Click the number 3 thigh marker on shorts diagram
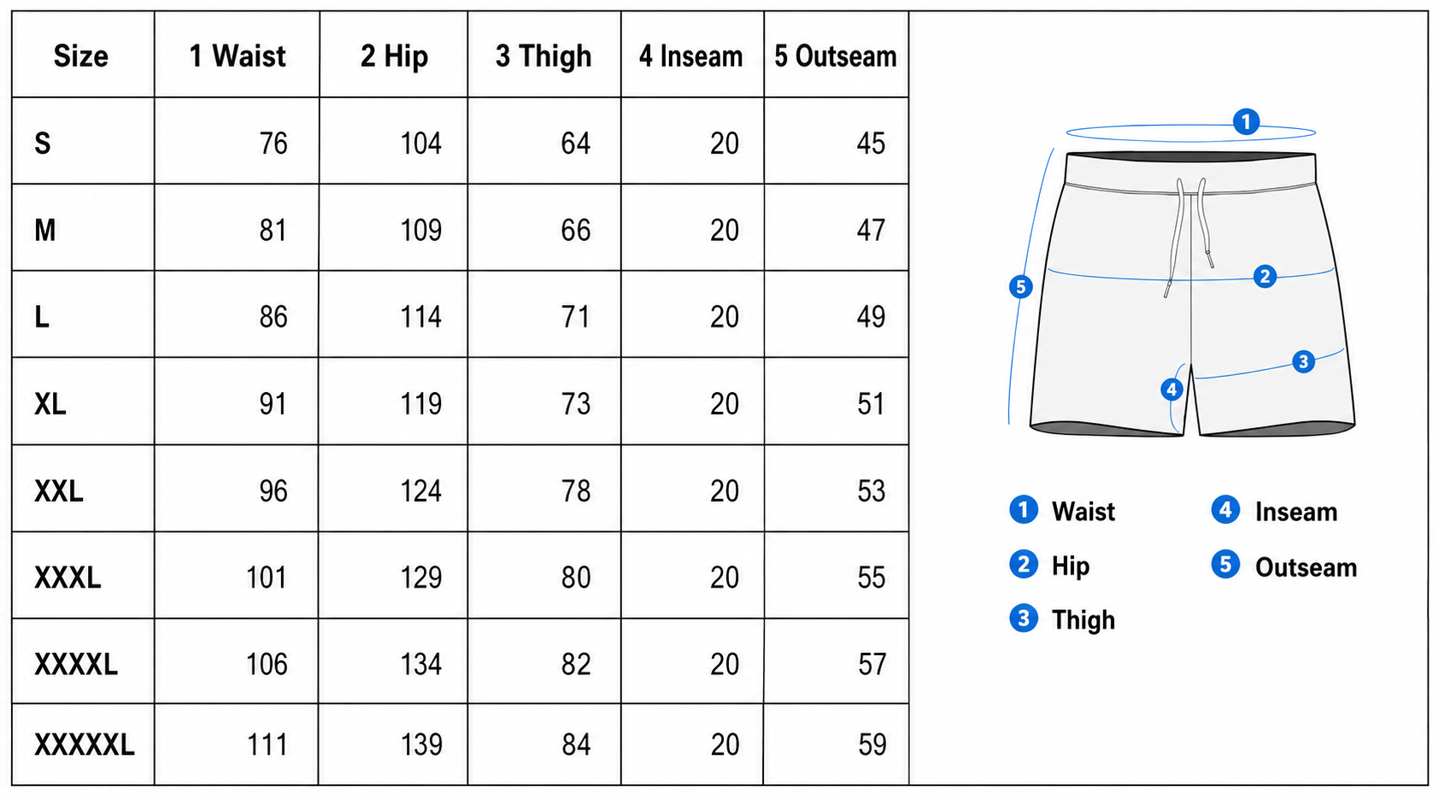Screen dimensions: 1439x798 tap(1303, 361)
